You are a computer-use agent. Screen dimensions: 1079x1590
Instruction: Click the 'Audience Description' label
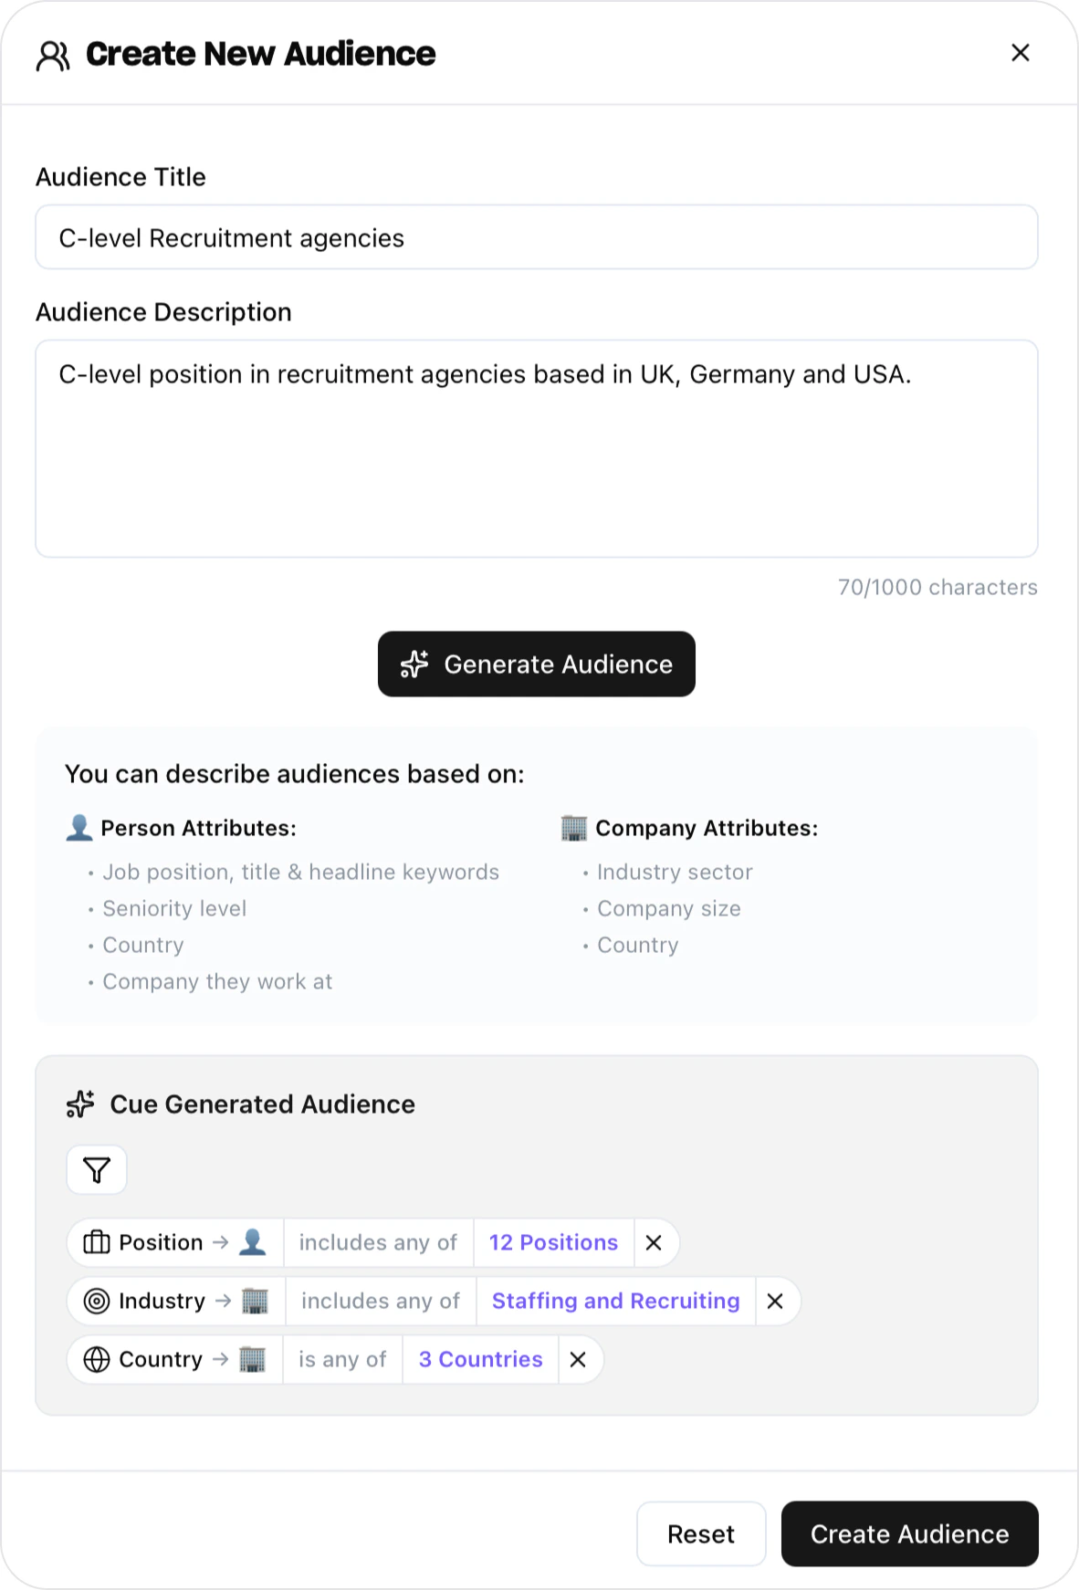[164, 312]
